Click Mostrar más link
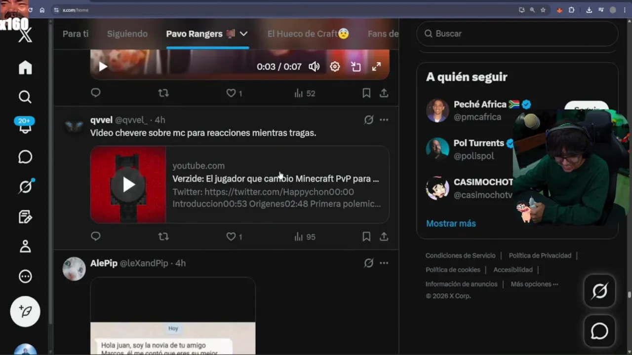 click(451, 223)
